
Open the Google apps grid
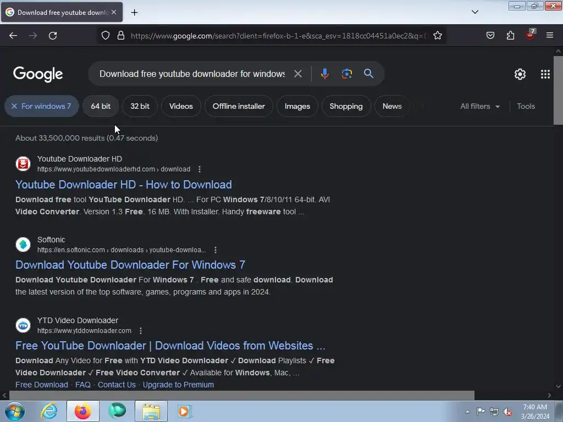(545, 74)
